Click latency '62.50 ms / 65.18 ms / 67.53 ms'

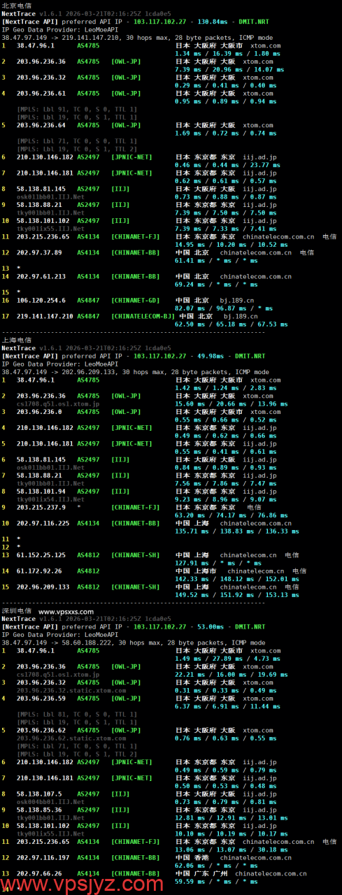coord(231,324)
